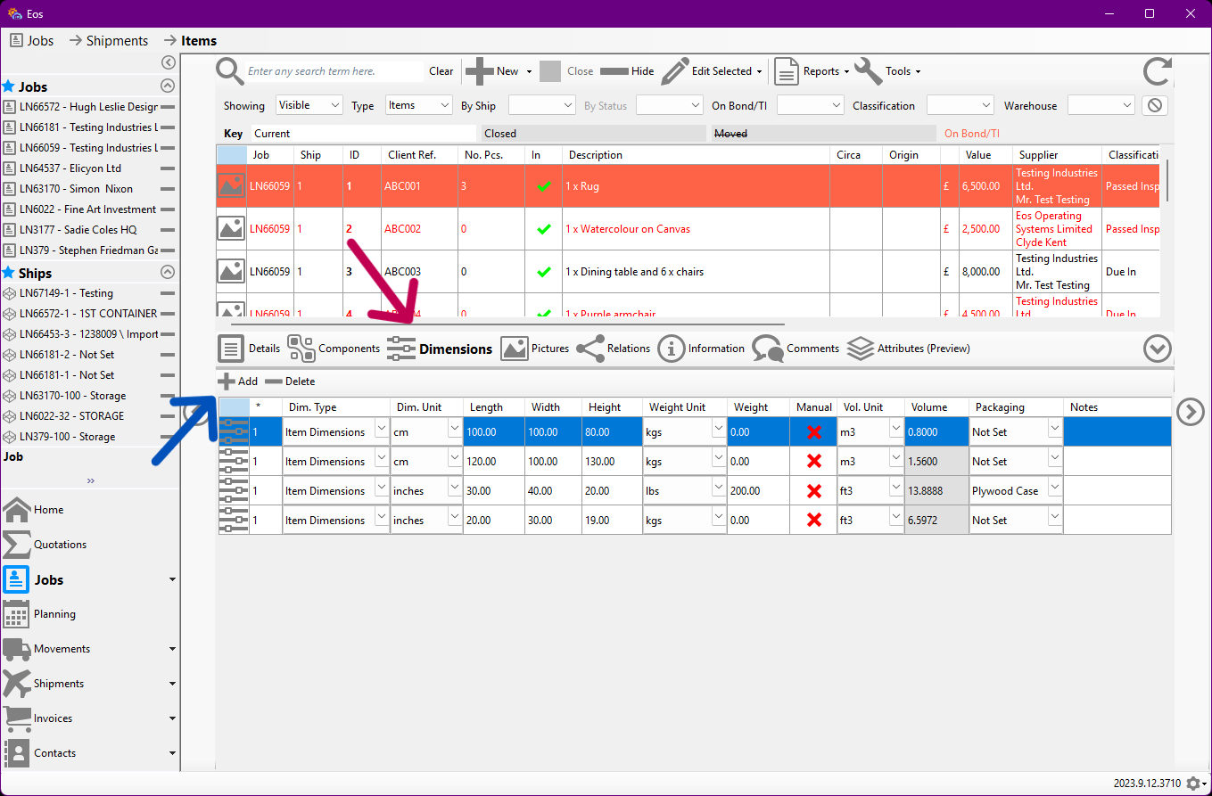Viewport: 1212px width, 796px height.
Task: Open the Classification filter dropdown
Action: [x=961, y=105]
